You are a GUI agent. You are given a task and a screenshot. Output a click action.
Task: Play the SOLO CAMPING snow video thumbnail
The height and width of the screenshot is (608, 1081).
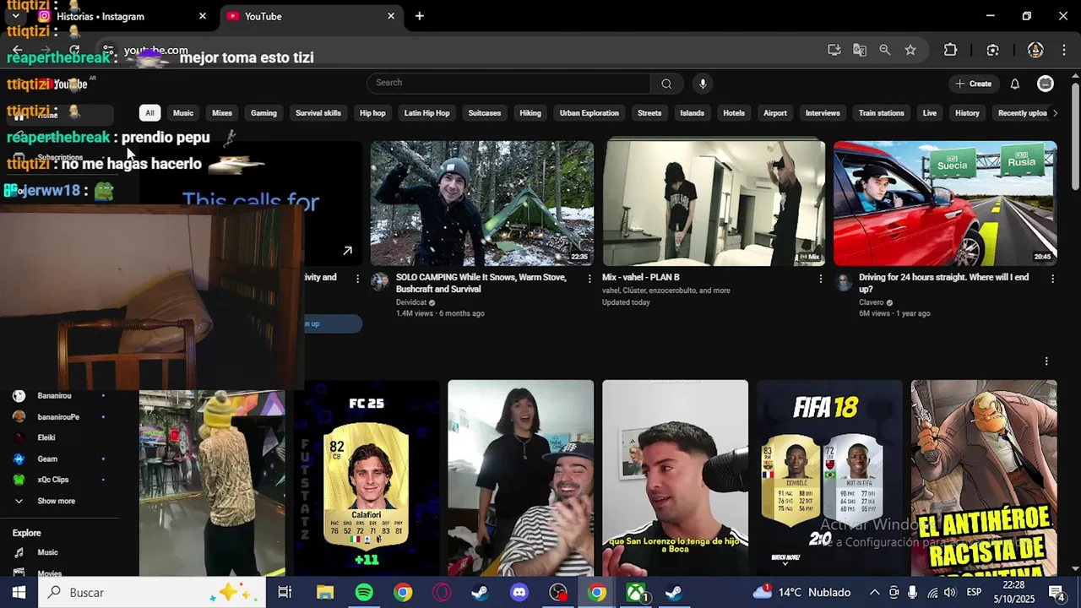482,204
